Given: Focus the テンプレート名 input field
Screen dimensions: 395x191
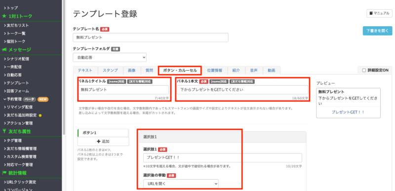Looking at the screenshot, I should coord(151,37).
